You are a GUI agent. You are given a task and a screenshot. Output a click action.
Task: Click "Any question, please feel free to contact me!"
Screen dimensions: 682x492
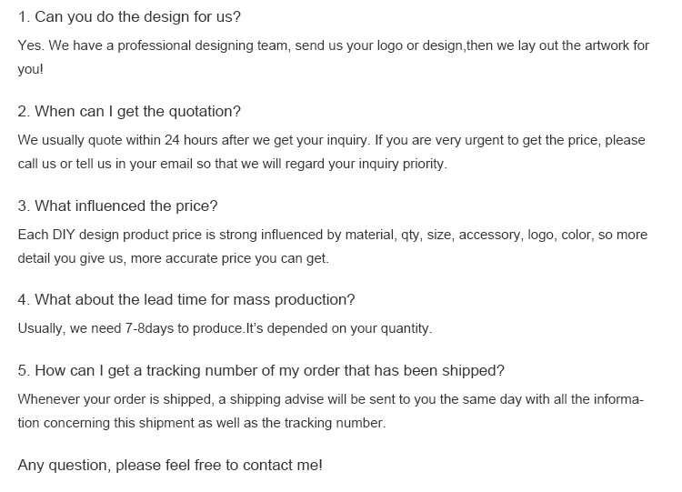pyautogui.click(x=170, y=465)
